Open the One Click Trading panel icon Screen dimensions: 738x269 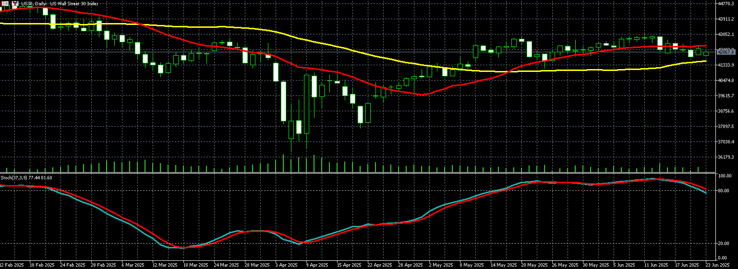pos(4,4)
